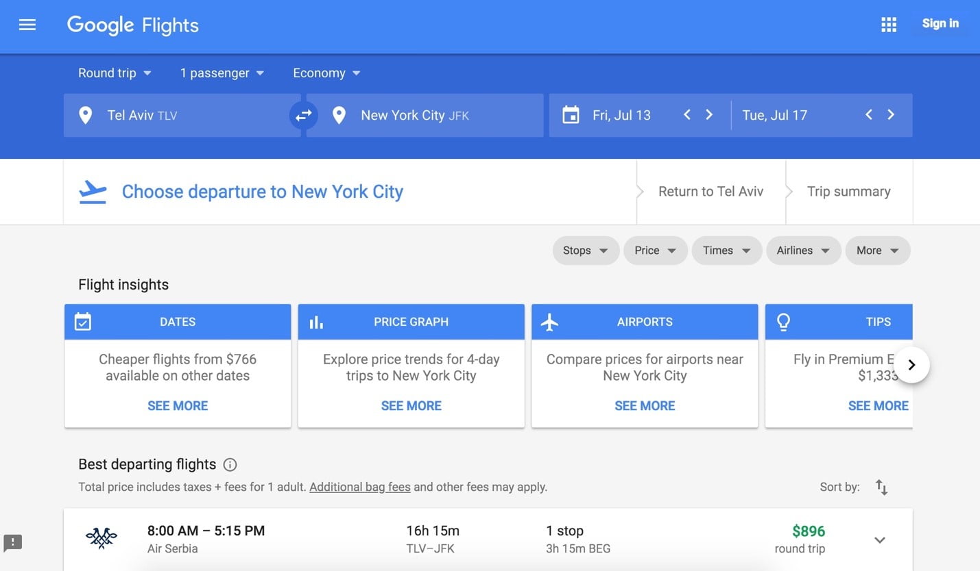Edit the New York City JFK destination field
The height and width of the screenshot is (571, 980).
click(x=425, y=115)
